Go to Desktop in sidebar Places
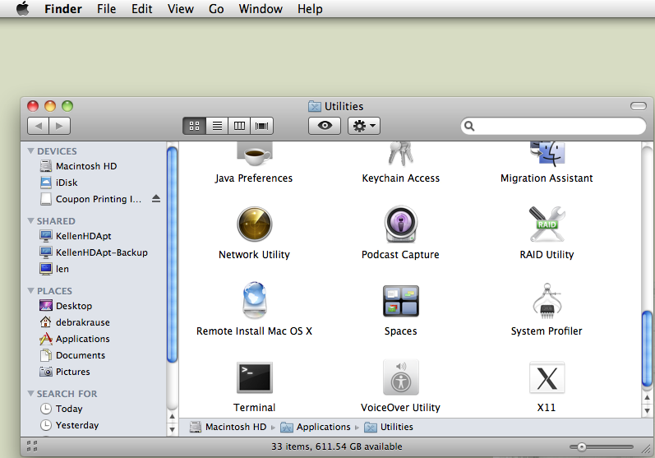655x458 pixels. tap(66, 306)
